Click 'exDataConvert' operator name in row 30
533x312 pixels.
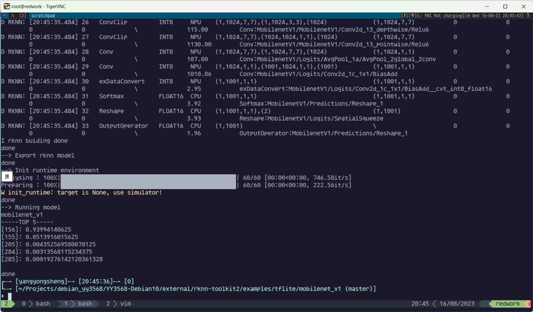[122, 81]
